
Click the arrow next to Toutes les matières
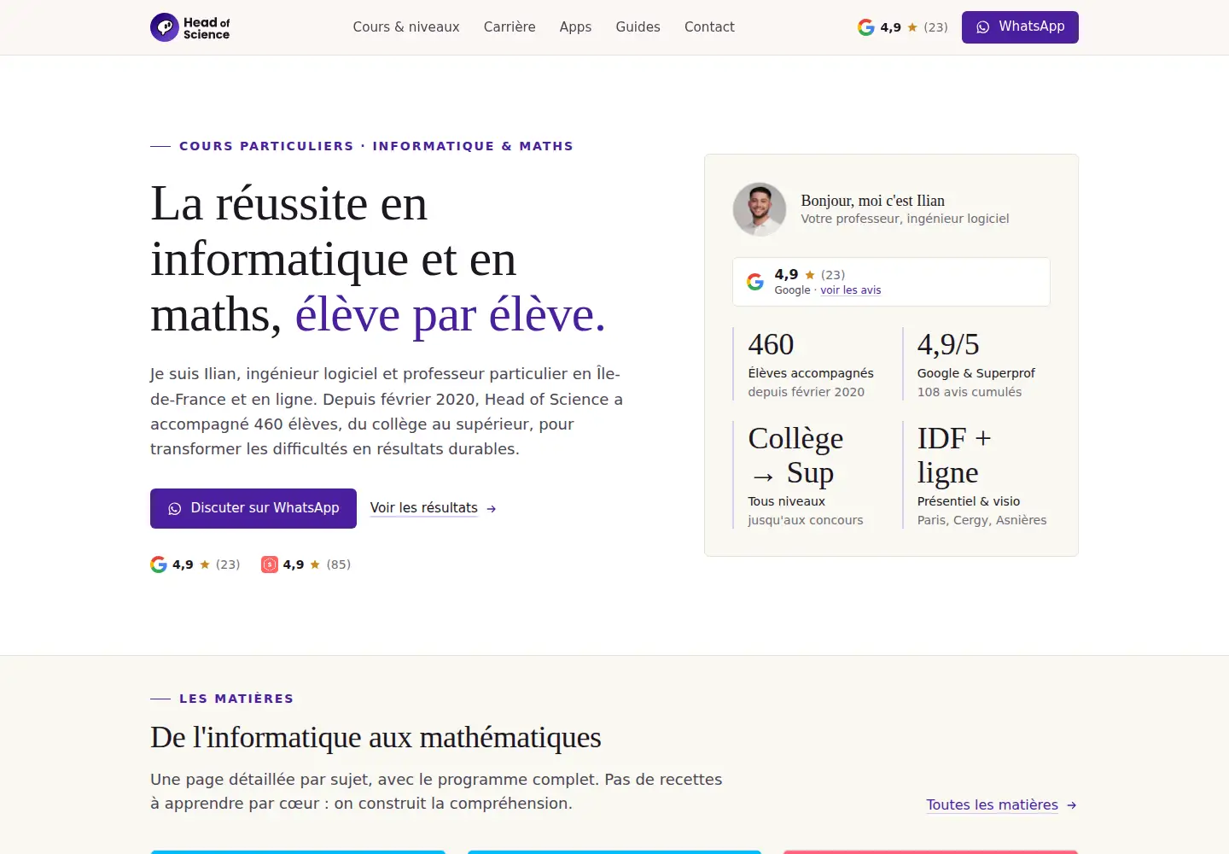click(x=1072, y=805)
